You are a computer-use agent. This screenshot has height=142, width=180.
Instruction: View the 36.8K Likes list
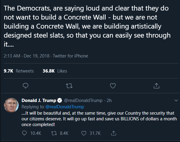(55, 71)
